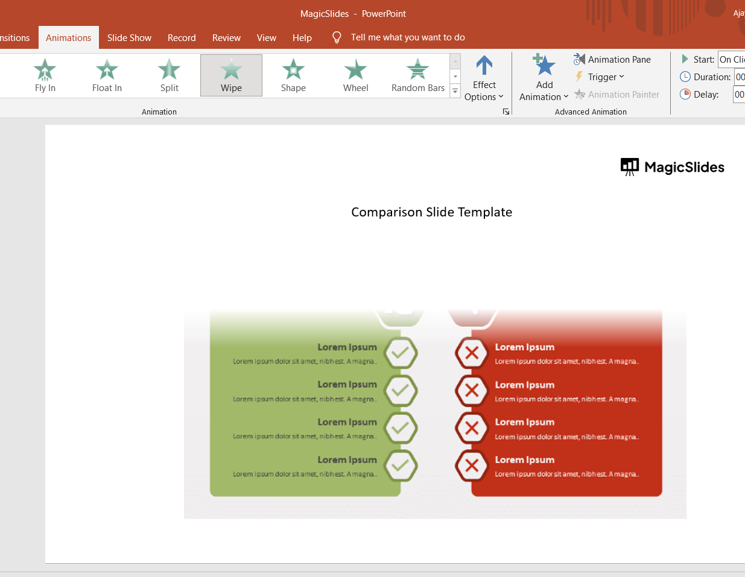Screen dimensions: 745x577
Task: Expand the animation gallery More arrow
Action: click(455, 91)
